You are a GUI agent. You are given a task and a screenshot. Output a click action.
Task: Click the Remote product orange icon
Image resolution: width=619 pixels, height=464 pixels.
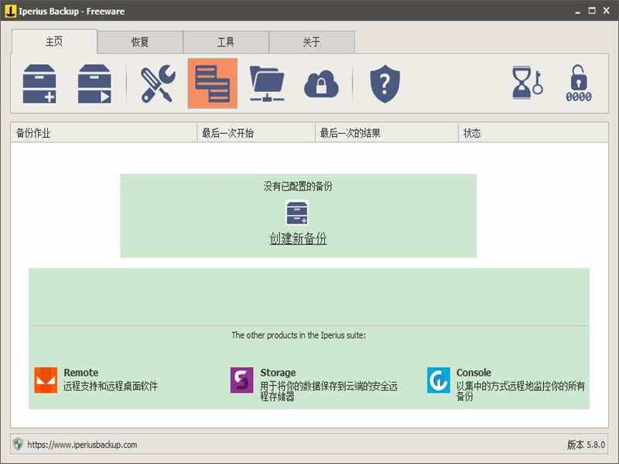tap(46, 380)
